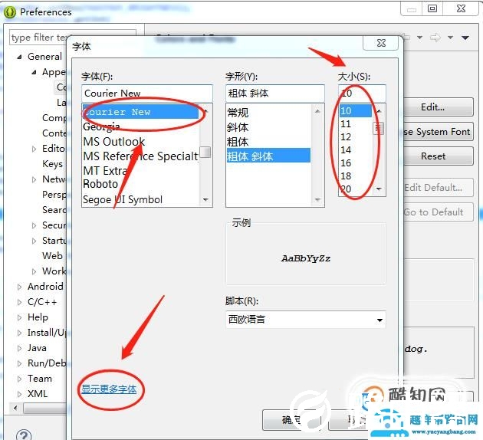Expand the Security tree node
The image size is (483, 440).
pyautogui.click(x=34, y=225)
